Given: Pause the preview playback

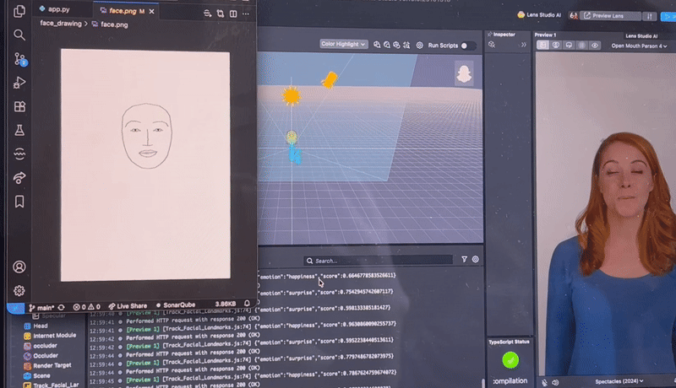Looking at the screenshot, I should (582, 46).
